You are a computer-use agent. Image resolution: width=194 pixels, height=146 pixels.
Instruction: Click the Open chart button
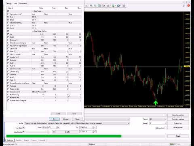(x=178, y=123)
